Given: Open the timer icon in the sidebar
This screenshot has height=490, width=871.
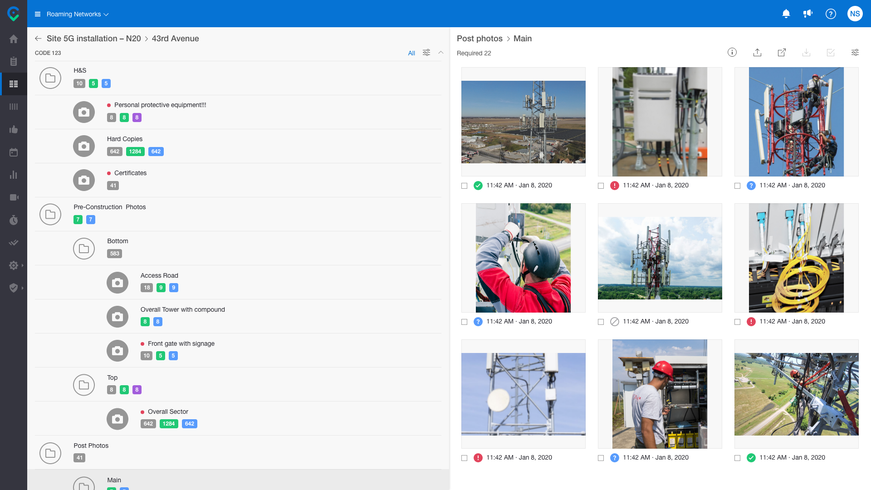Looking at the screenshot, I should click(14, 220).
